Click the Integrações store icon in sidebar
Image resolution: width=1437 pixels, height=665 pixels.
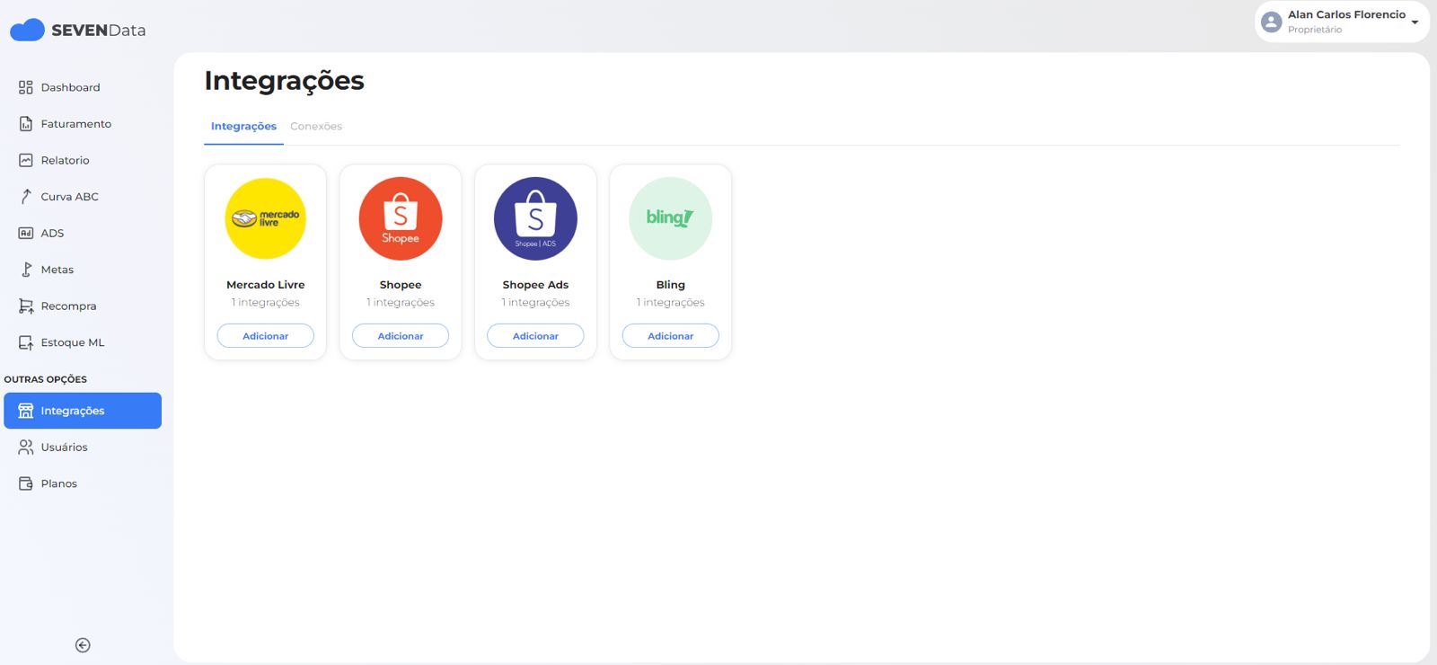point(26,411)
